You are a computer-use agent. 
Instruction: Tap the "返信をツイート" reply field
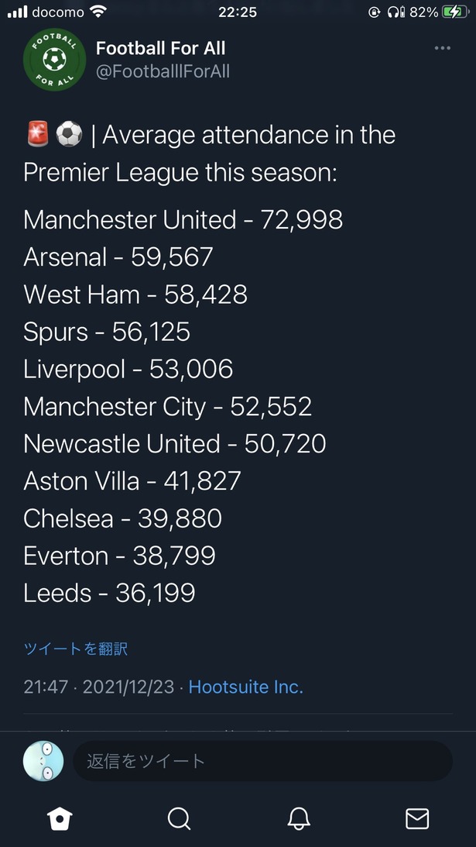pos(262,761)
